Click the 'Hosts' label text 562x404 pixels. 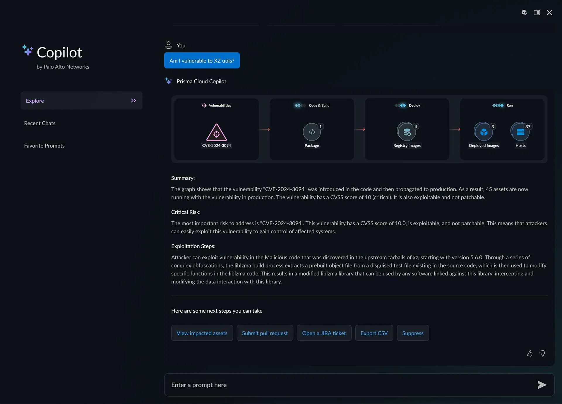[x=520, y=145]
